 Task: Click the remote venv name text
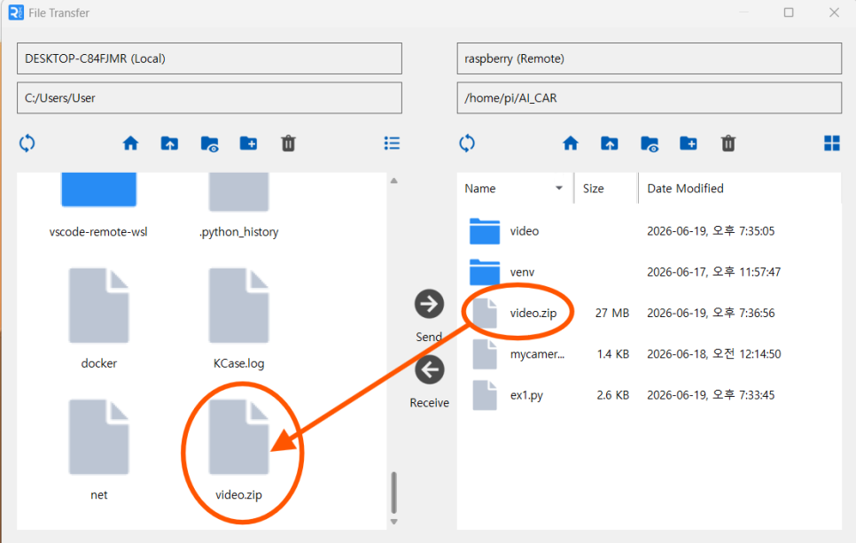click(x=522, y=272)
